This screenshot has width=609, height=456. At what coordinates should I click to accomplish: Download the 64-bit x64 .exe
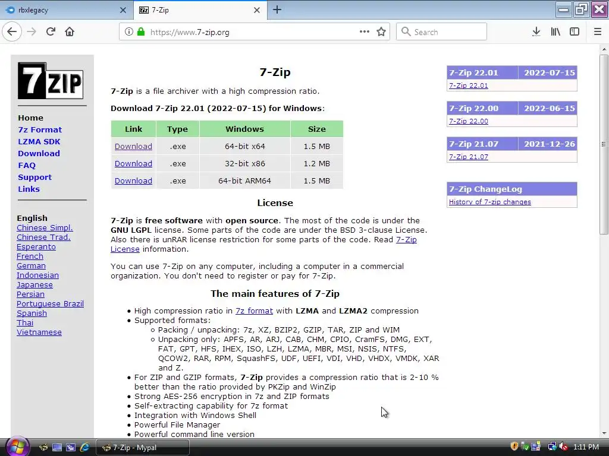pyautogui.click(x=133, y=147)
